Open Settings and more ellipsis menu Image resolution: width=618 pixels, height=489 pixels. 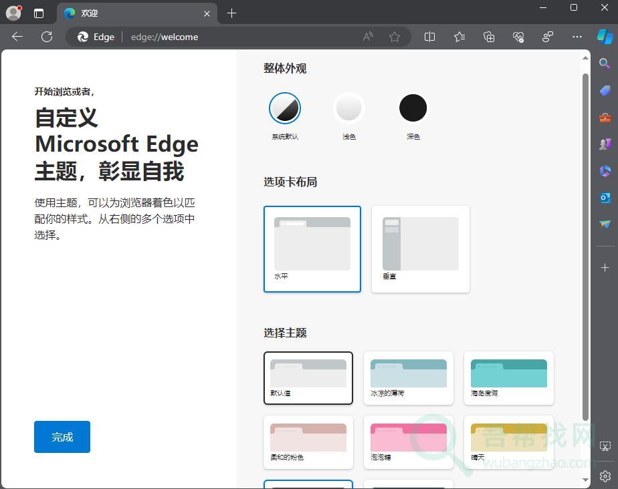[x=577, y=37]
